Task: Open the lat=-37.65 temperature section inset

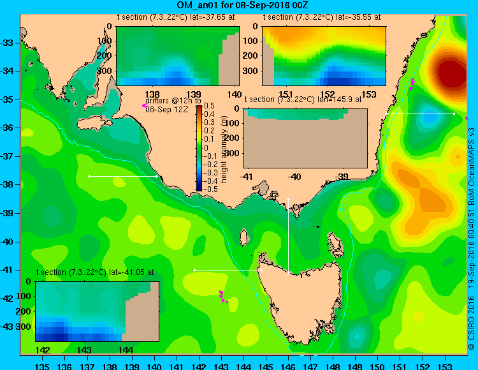Action: coord(178,56)
